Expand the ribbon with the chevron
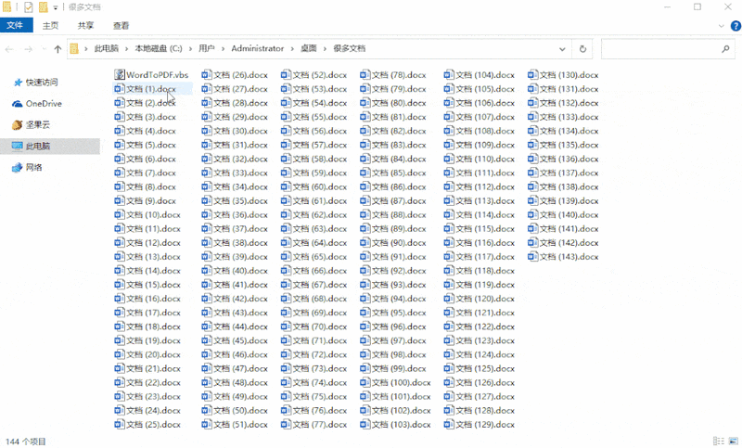The width and height of the screenshot is (742, 448). pyautogui.click(x=722, y=26)
